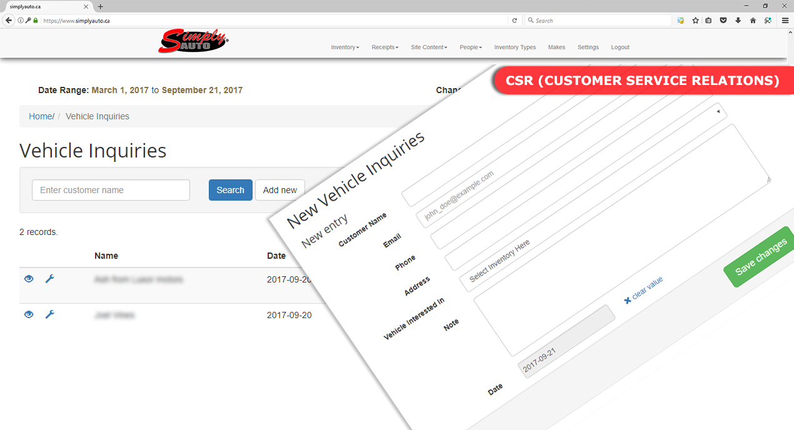Open the Inventory Types page
This screenshot has height=430, width=794.
pos(515,47)
